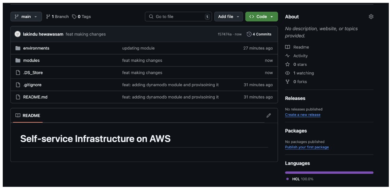Click the purple HCL language bar

click(329, 173)
